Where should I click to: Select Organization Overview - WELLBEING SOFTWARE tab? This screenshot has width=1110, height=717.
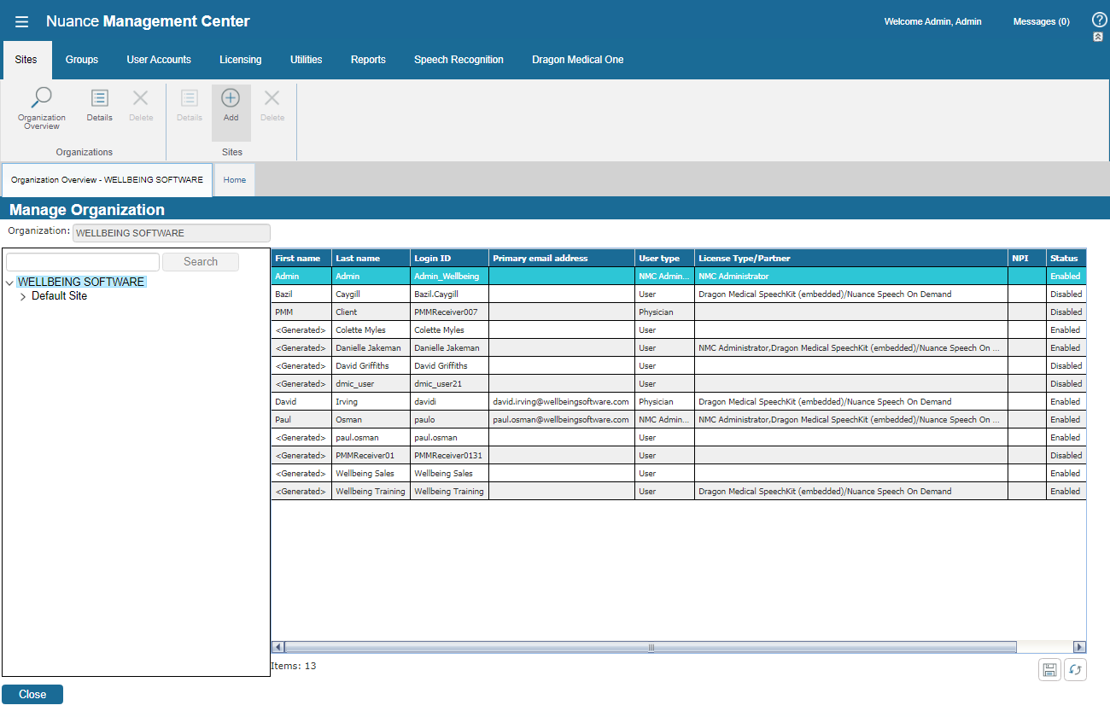(x=107, y=180)
